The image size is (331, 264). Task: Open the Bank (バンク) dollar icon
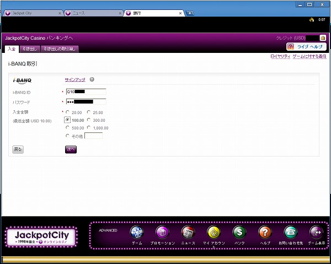point(239,232)
